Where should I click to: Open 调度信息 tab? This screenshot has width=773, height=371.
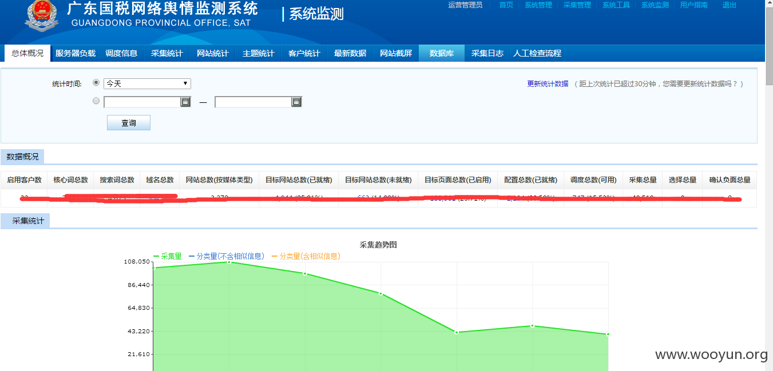(x=121, y=53)
